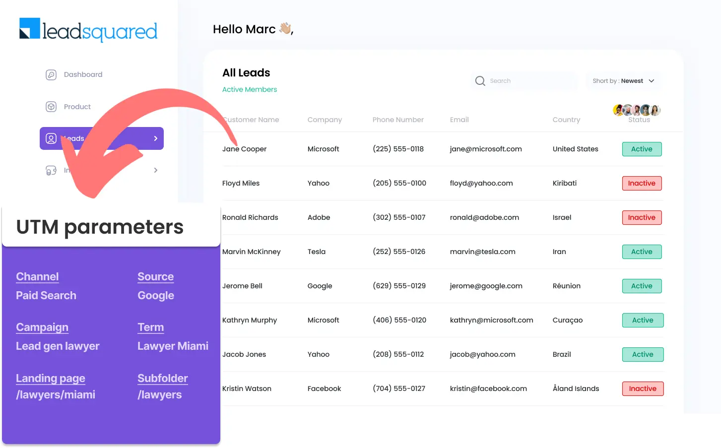This screenshot has width=721, height=448.
Task: Click the Landing page UTM label
Action: [51, 379]
